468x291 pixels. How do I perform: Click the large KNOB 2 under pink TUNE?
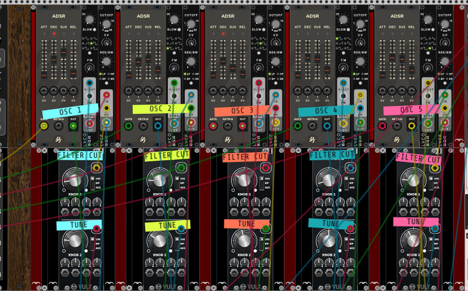click(x=413, y=240)
